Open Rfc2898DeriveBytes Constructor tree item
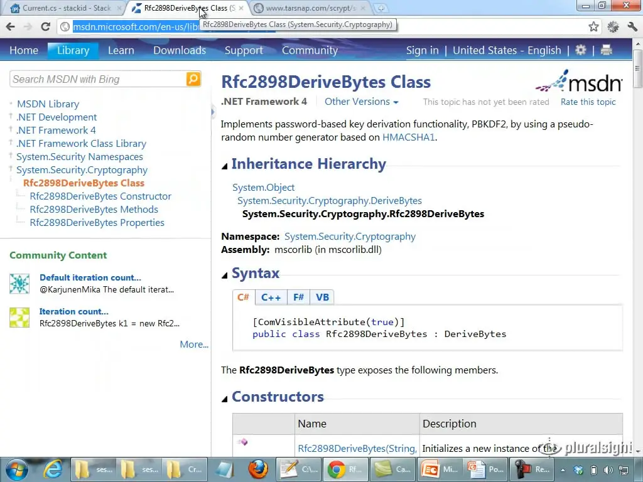The height and width of the screenshot is (482, 643). [100, 196]
